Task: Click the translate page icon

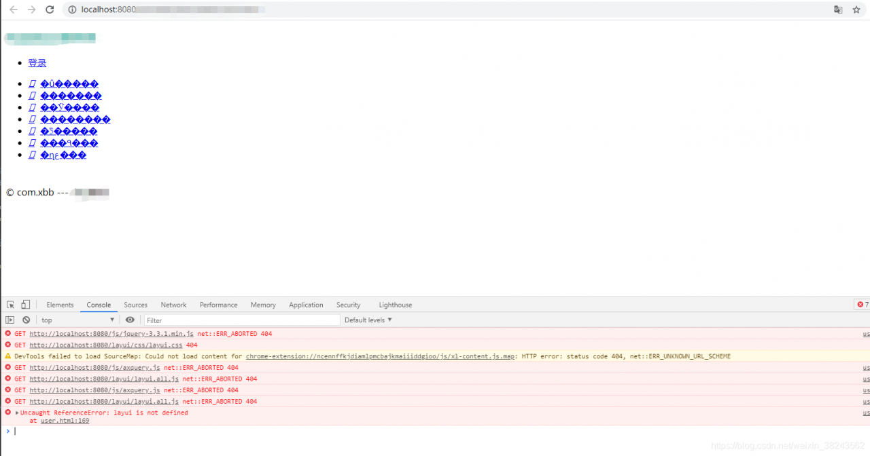Action: 838,9
